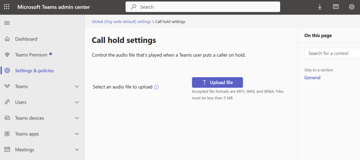Select Settings & policies in sidebar
The height and width of the screenshot is (160, 360).
tap(34, 71)
